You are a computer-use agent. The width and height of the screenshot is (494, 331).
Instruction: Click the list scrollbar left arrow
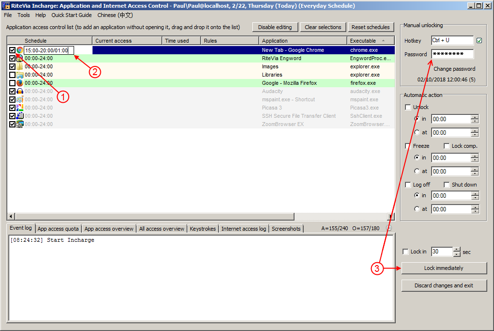[11, 216]
